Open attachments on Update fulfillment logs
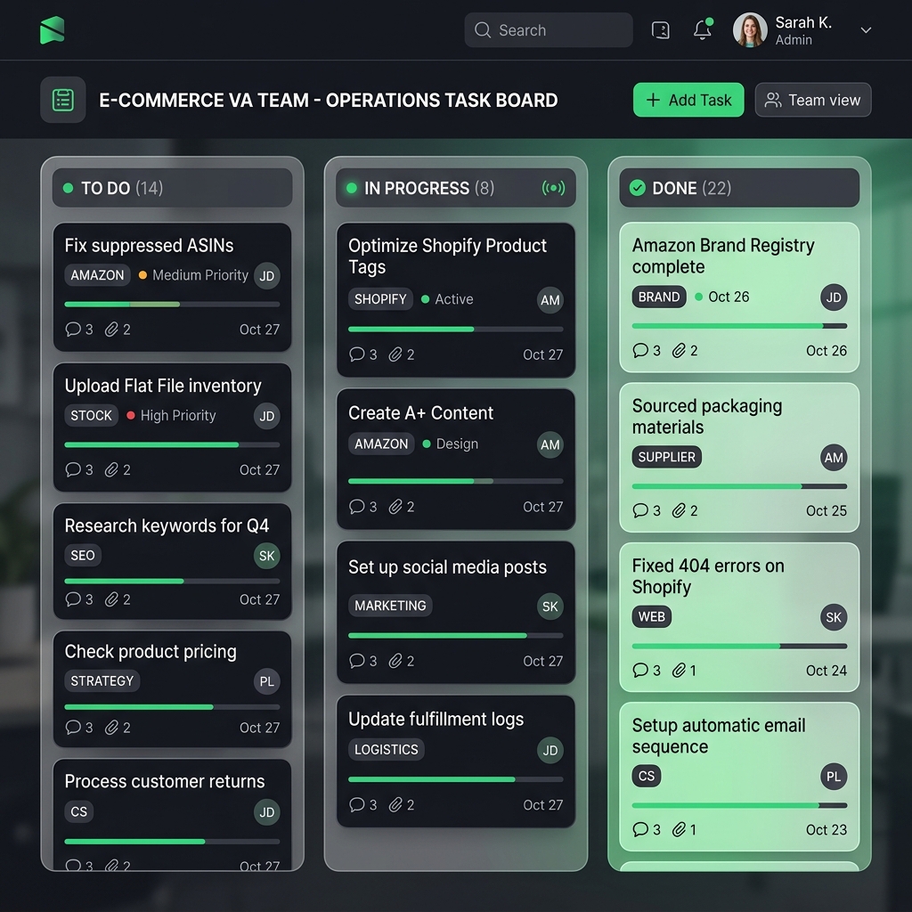This screenshot has width=912, height=912. [x=402, y=804]
